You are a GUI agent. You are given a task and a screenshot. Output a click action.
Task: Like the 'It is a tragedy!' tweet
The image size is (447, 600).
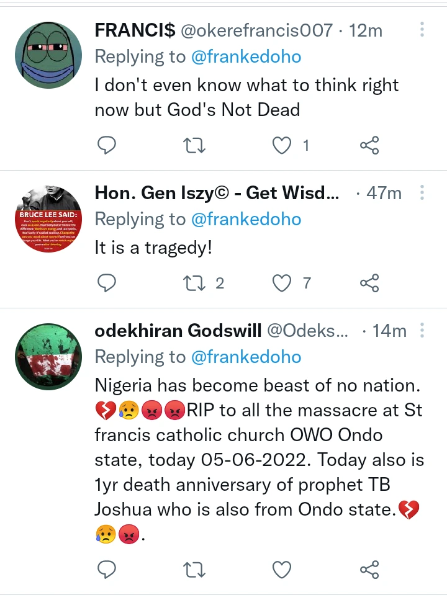(x=282, y=284)
